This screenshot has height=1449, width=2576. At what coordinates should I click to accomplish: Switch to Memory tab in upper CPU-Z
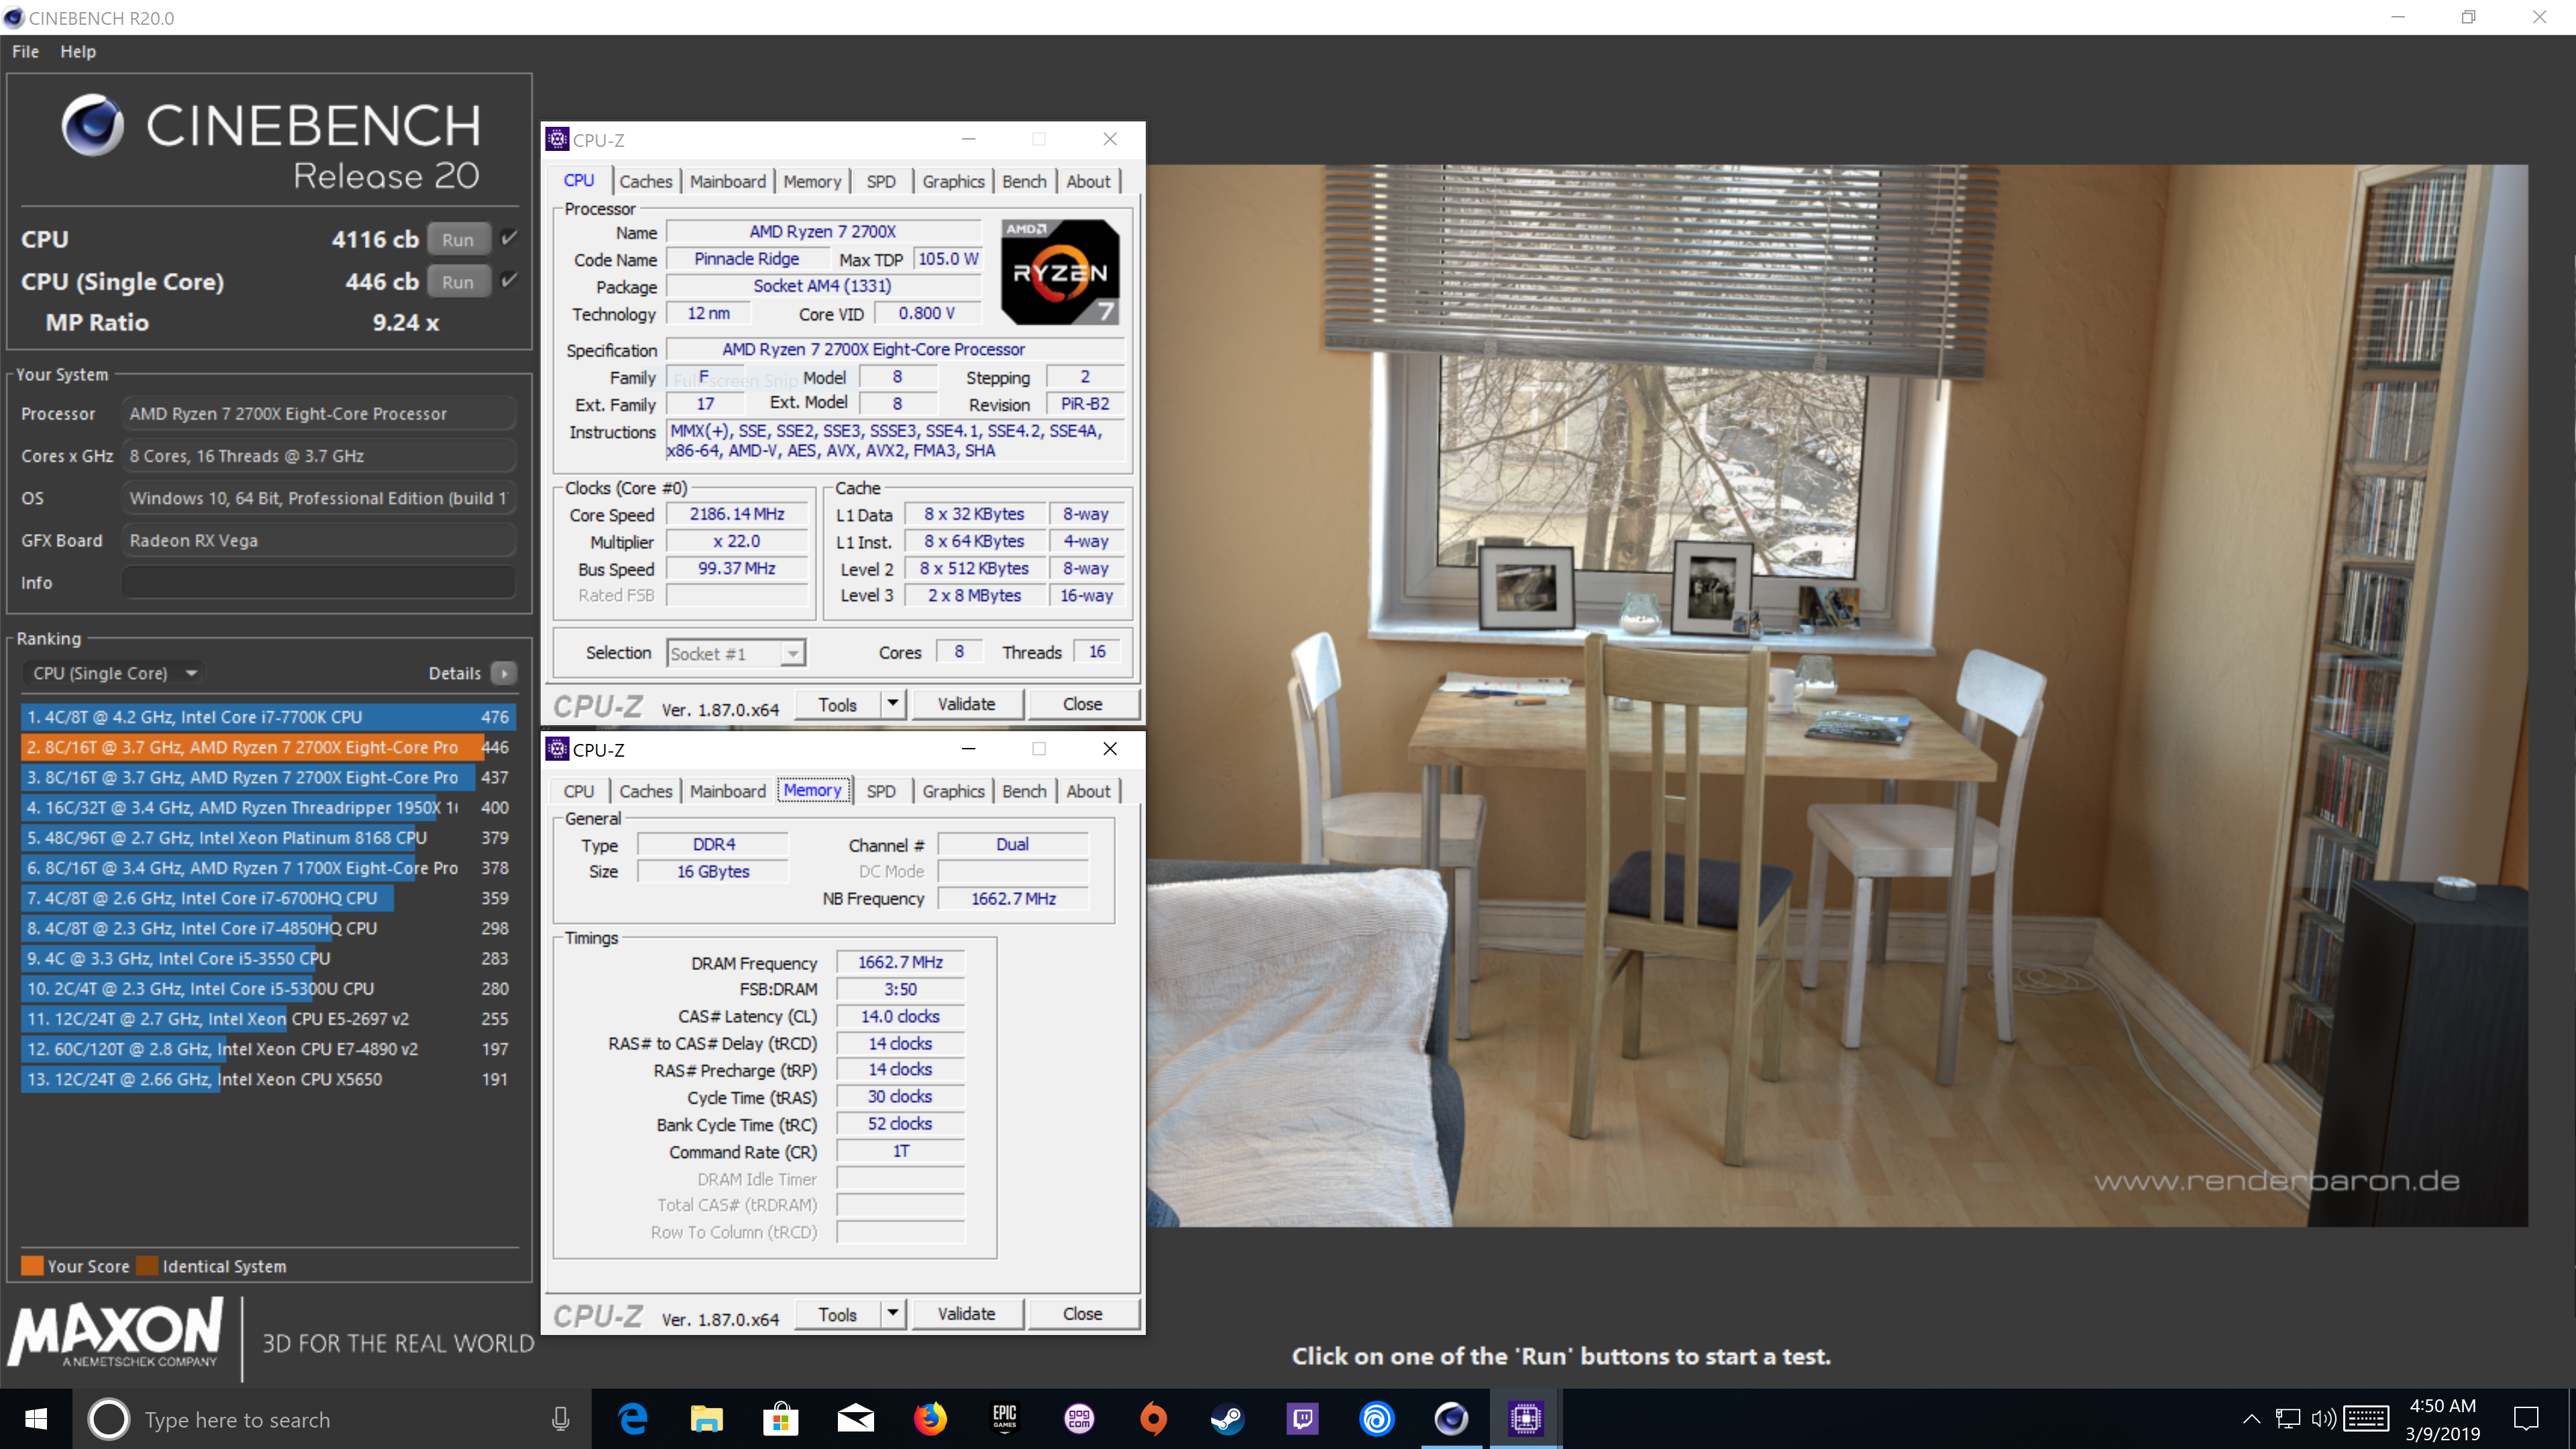[x=812, y=181]
